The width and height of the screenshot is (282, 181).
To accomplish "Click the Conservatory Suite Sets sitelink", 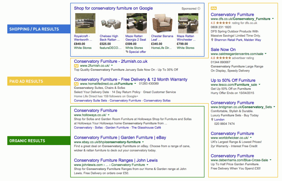I will point(90,101).
